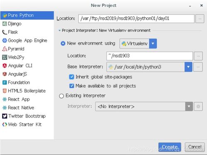Click the Django project icon
The width and height of the screenshot is (207, 155).
point(5,24)
